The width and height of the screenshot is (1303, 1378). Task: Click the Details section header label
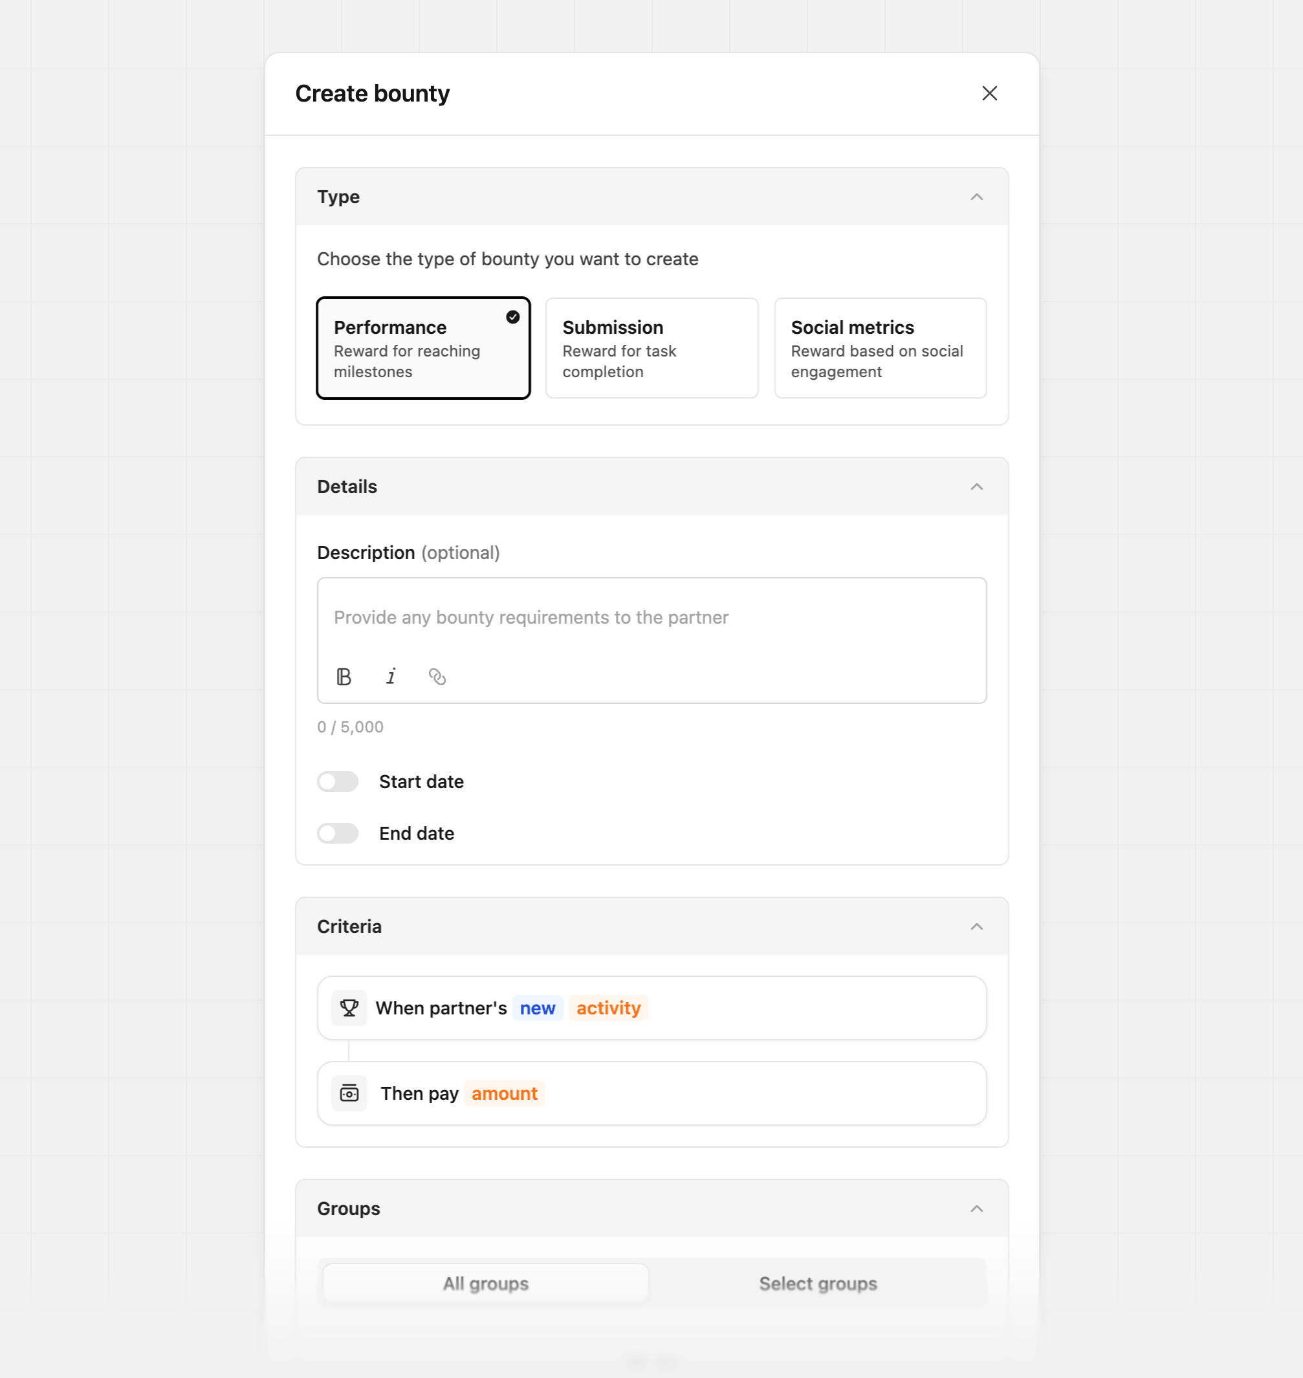pos(347,487)
